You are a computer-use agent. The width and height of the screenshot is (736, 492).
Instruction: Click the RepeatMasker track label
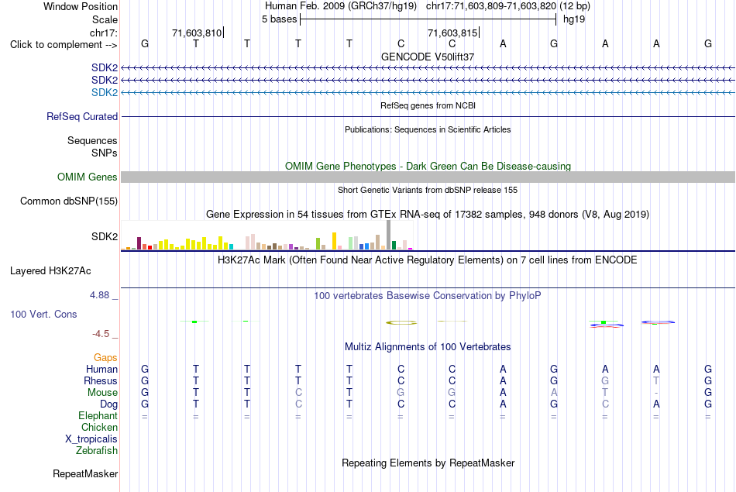85,473
